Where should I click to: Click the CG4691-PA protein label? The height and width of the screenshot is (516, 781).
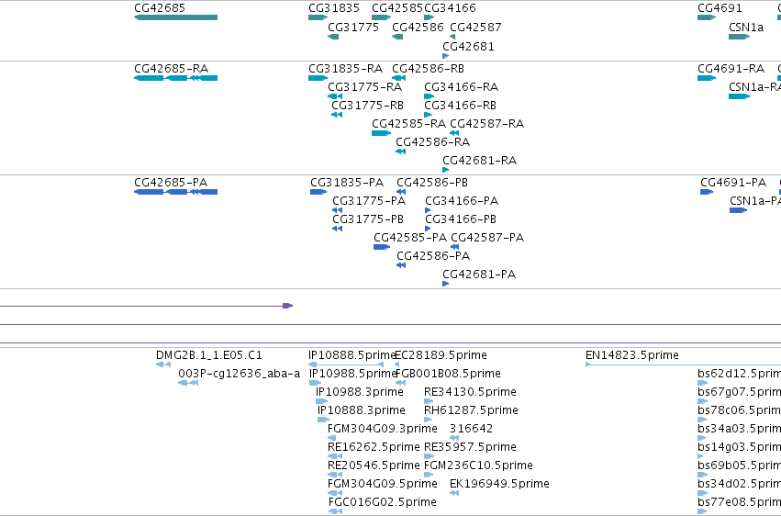pyautogui.click(x=733, y=183)
